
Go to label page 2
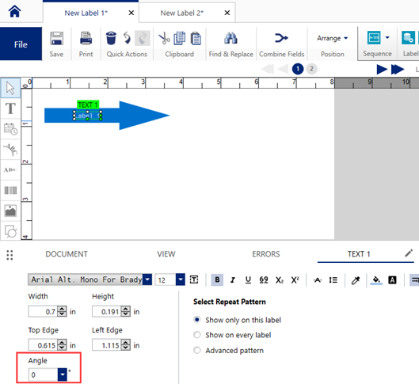click(x=311, y=69)
